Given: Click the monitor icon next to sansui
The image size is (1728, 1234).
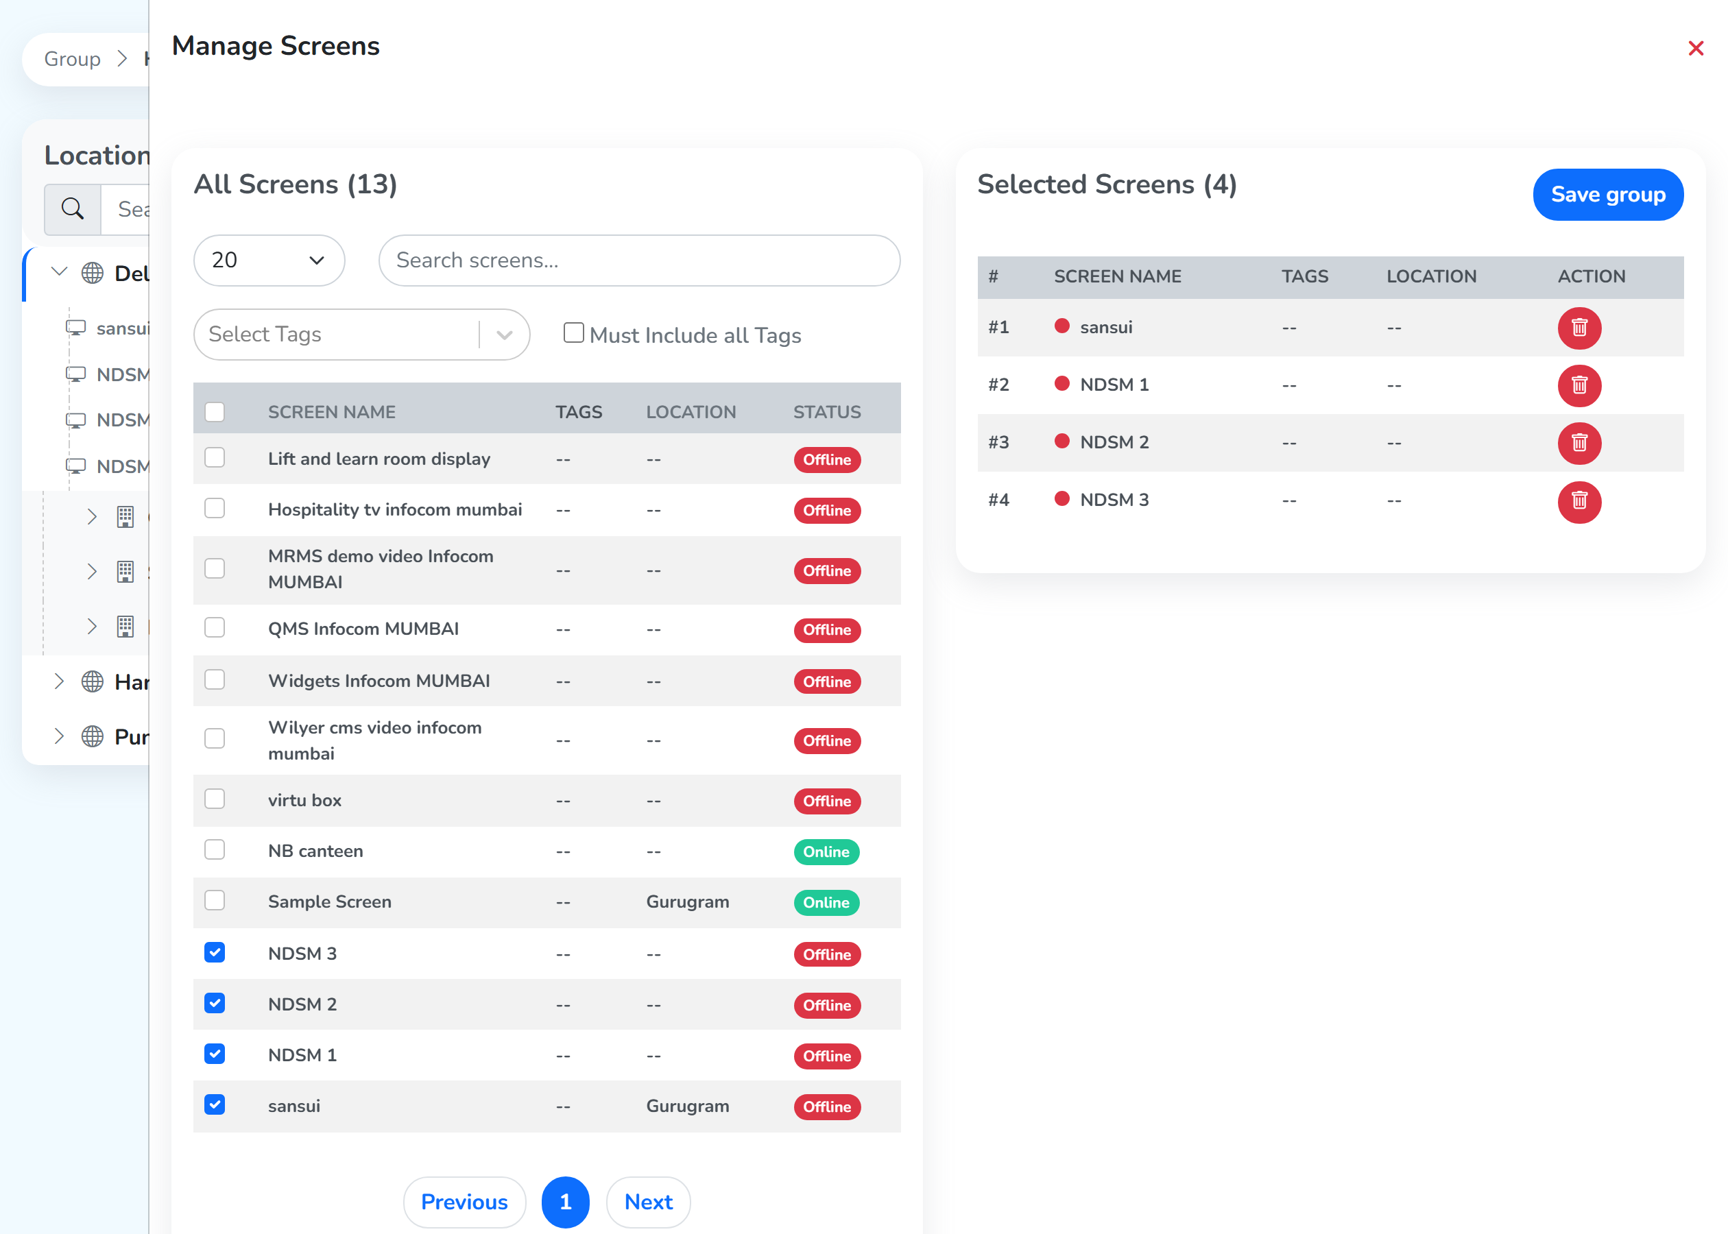Looking at the screenshot, I should click(76, 328).
